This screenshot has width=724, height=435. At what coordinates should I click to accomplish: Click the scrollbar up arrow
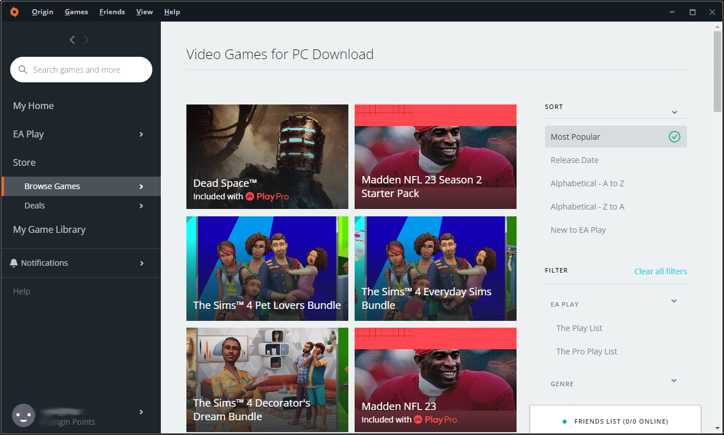(718, 27)
